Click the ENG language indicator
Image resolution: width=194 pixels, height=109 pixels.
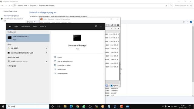coord(176,106)
